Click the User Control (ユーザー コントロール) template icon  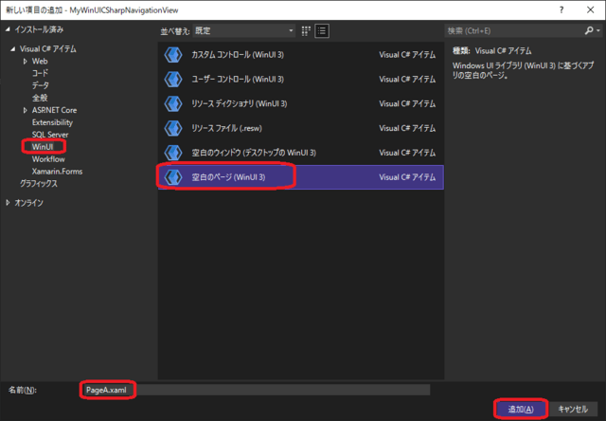(x=172, y=79)
